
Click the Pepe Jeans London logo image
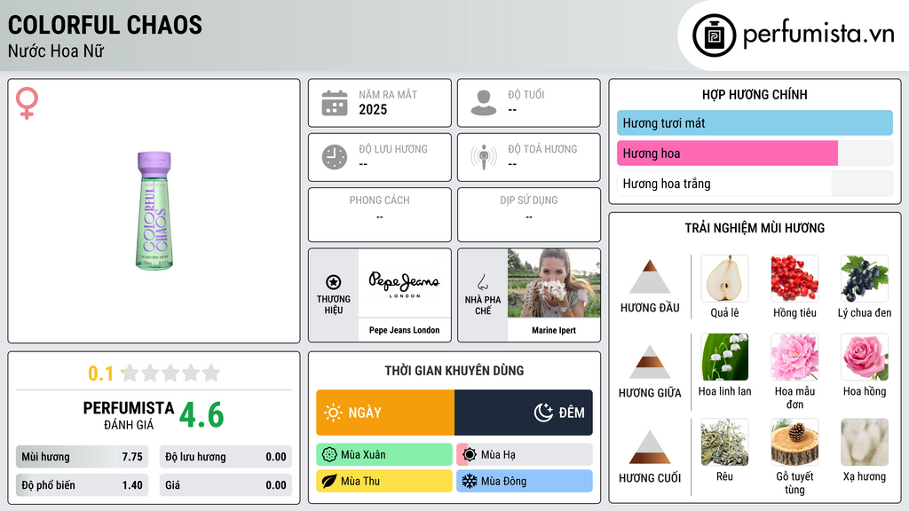404,283
